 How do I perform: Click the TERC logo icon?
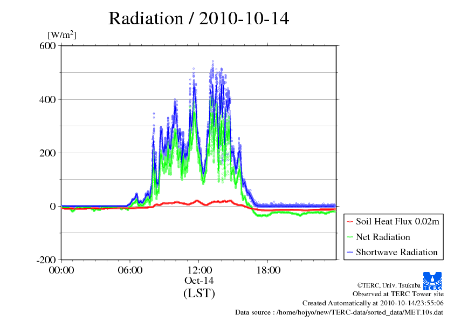(x=432, y=281)
